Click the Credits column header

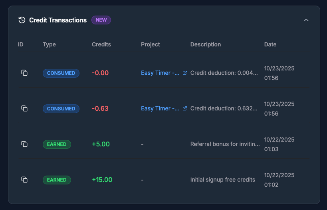click(101, 44)
